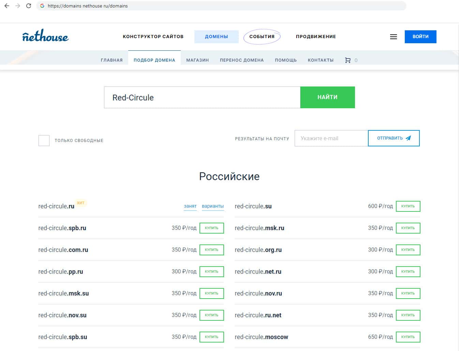The height and width of the screenshot is (351, 459).
Task: Open the 'Перенос домена' tab
Action: (x=242, y=60)
